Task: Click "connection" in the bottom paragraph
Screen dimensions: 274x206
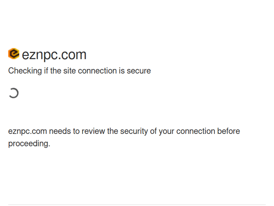Action: (195, 131)
